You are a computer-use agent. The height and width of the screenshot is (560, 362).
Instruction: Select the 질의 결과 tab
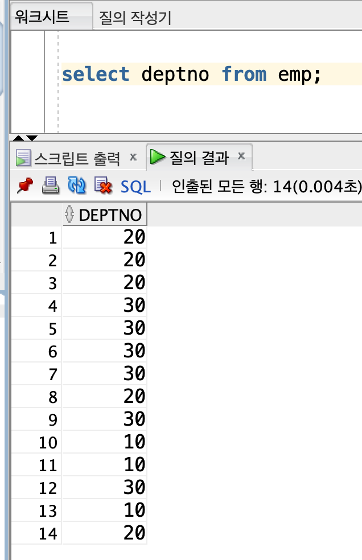pyautogui.click(x=199, y=158)
